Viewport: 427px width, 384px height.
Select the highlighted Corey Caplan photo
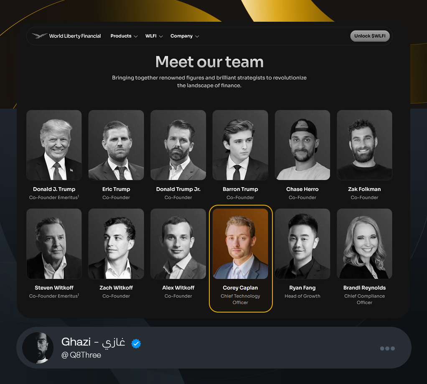240,244
